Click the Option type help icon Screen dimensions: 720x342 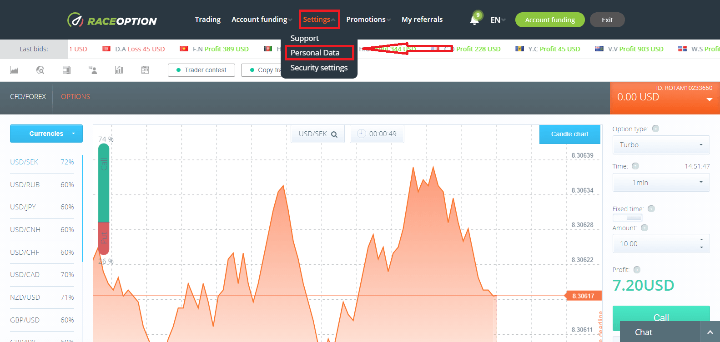[x=655, y=129]
